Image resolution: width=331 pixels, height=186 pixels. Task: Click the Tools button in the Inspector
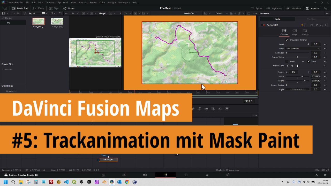tap(277, 19)
